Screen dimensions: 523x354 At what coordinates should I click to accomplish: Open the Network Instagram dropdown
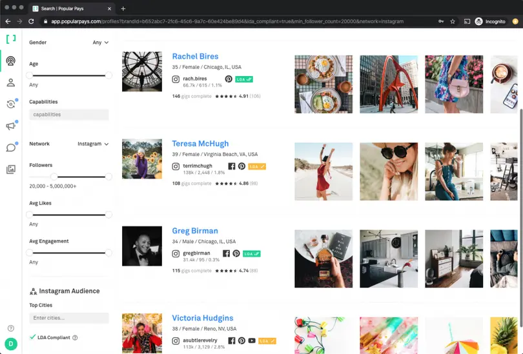pyautogui.click(x=93, y=144)
